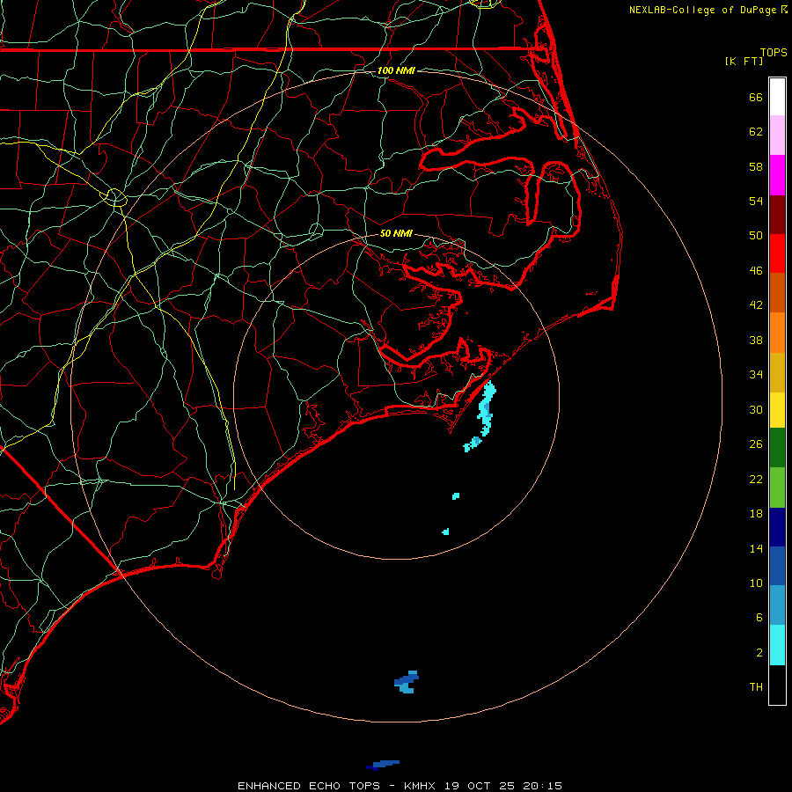
Task: Click the blue echo cell near the 100 NMI ring
Action: (x=407, y=682)
